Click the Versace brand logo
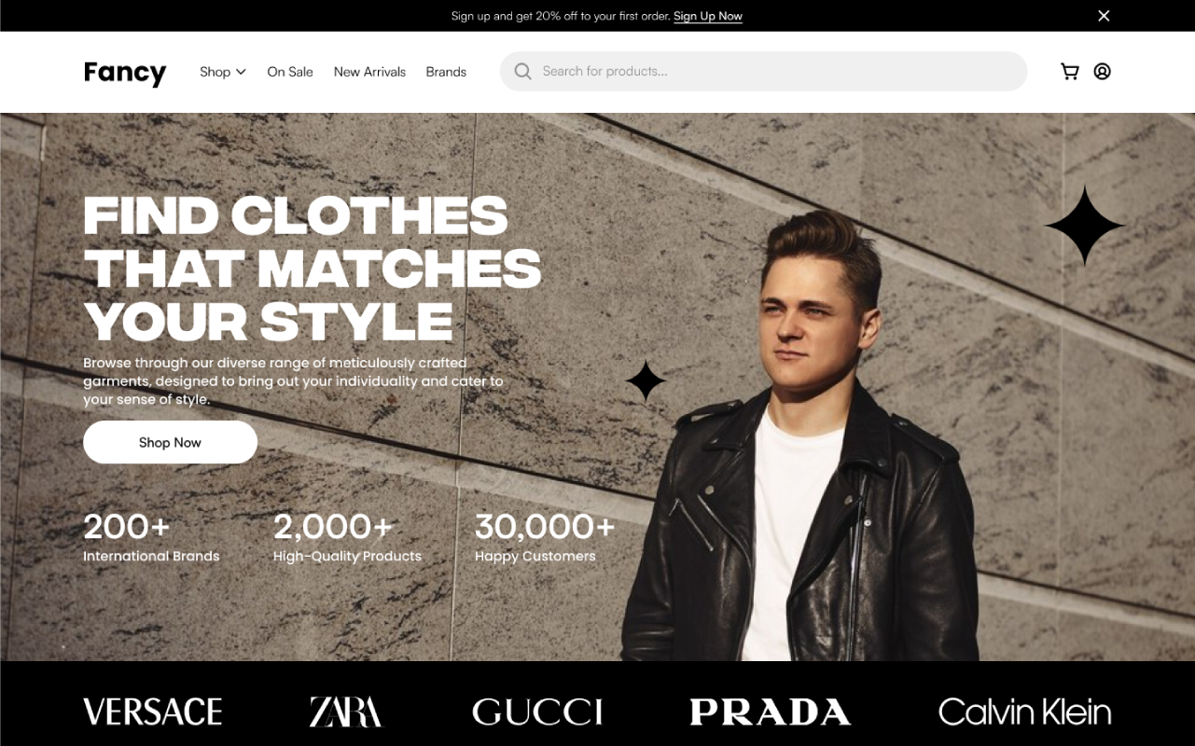The width and height of the screenshot is (1195, 746). [153, 712]
